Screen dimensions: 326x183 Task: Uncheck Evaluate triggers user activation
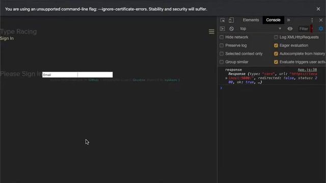click(276, 62)
